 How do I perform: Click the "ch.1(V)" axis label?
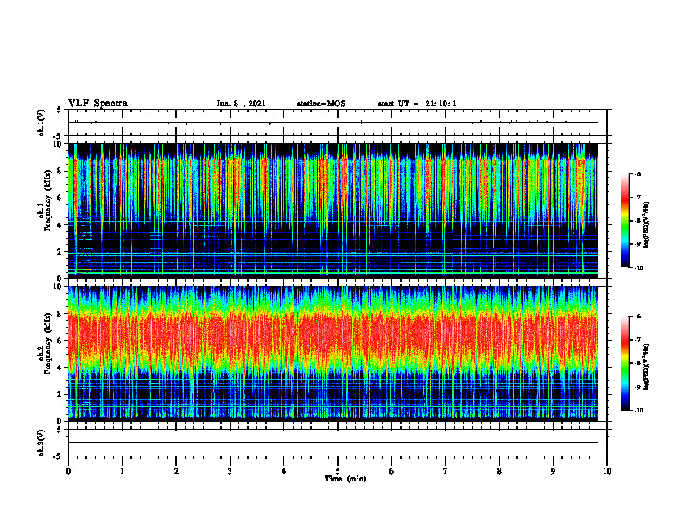[x=41, y=123]
